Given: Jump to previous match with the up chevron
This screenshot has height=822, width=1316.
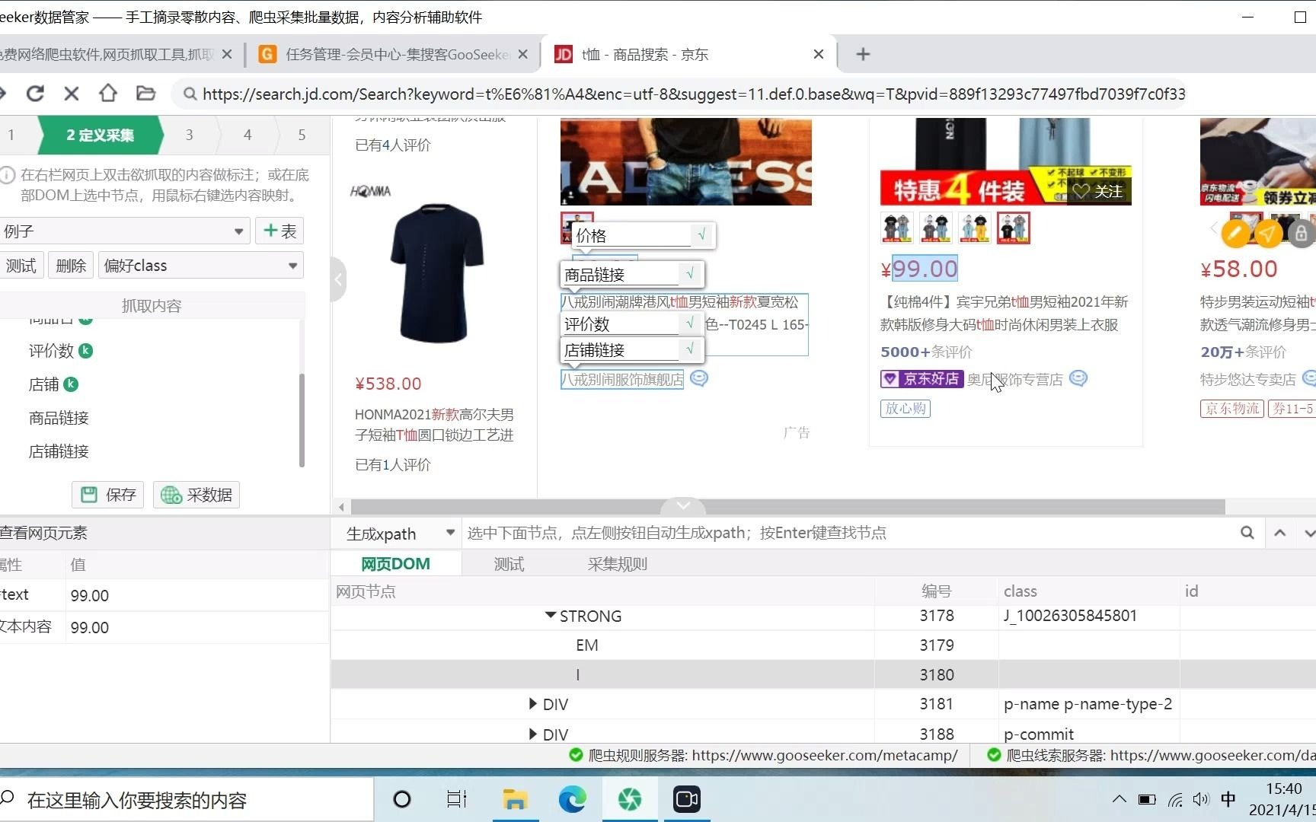Looking at the screenshot, I should click(1280, 533).
